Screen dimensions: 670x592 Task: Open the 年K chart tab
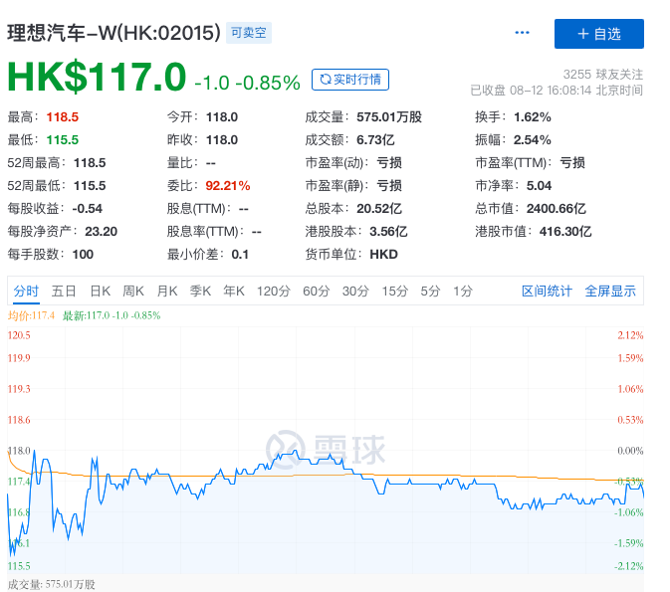pyautogui.click(x=234, y=291)
